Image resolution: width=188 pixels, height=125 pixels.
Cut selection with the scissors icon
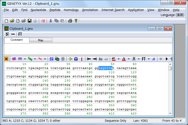click(x=51, y=21)
